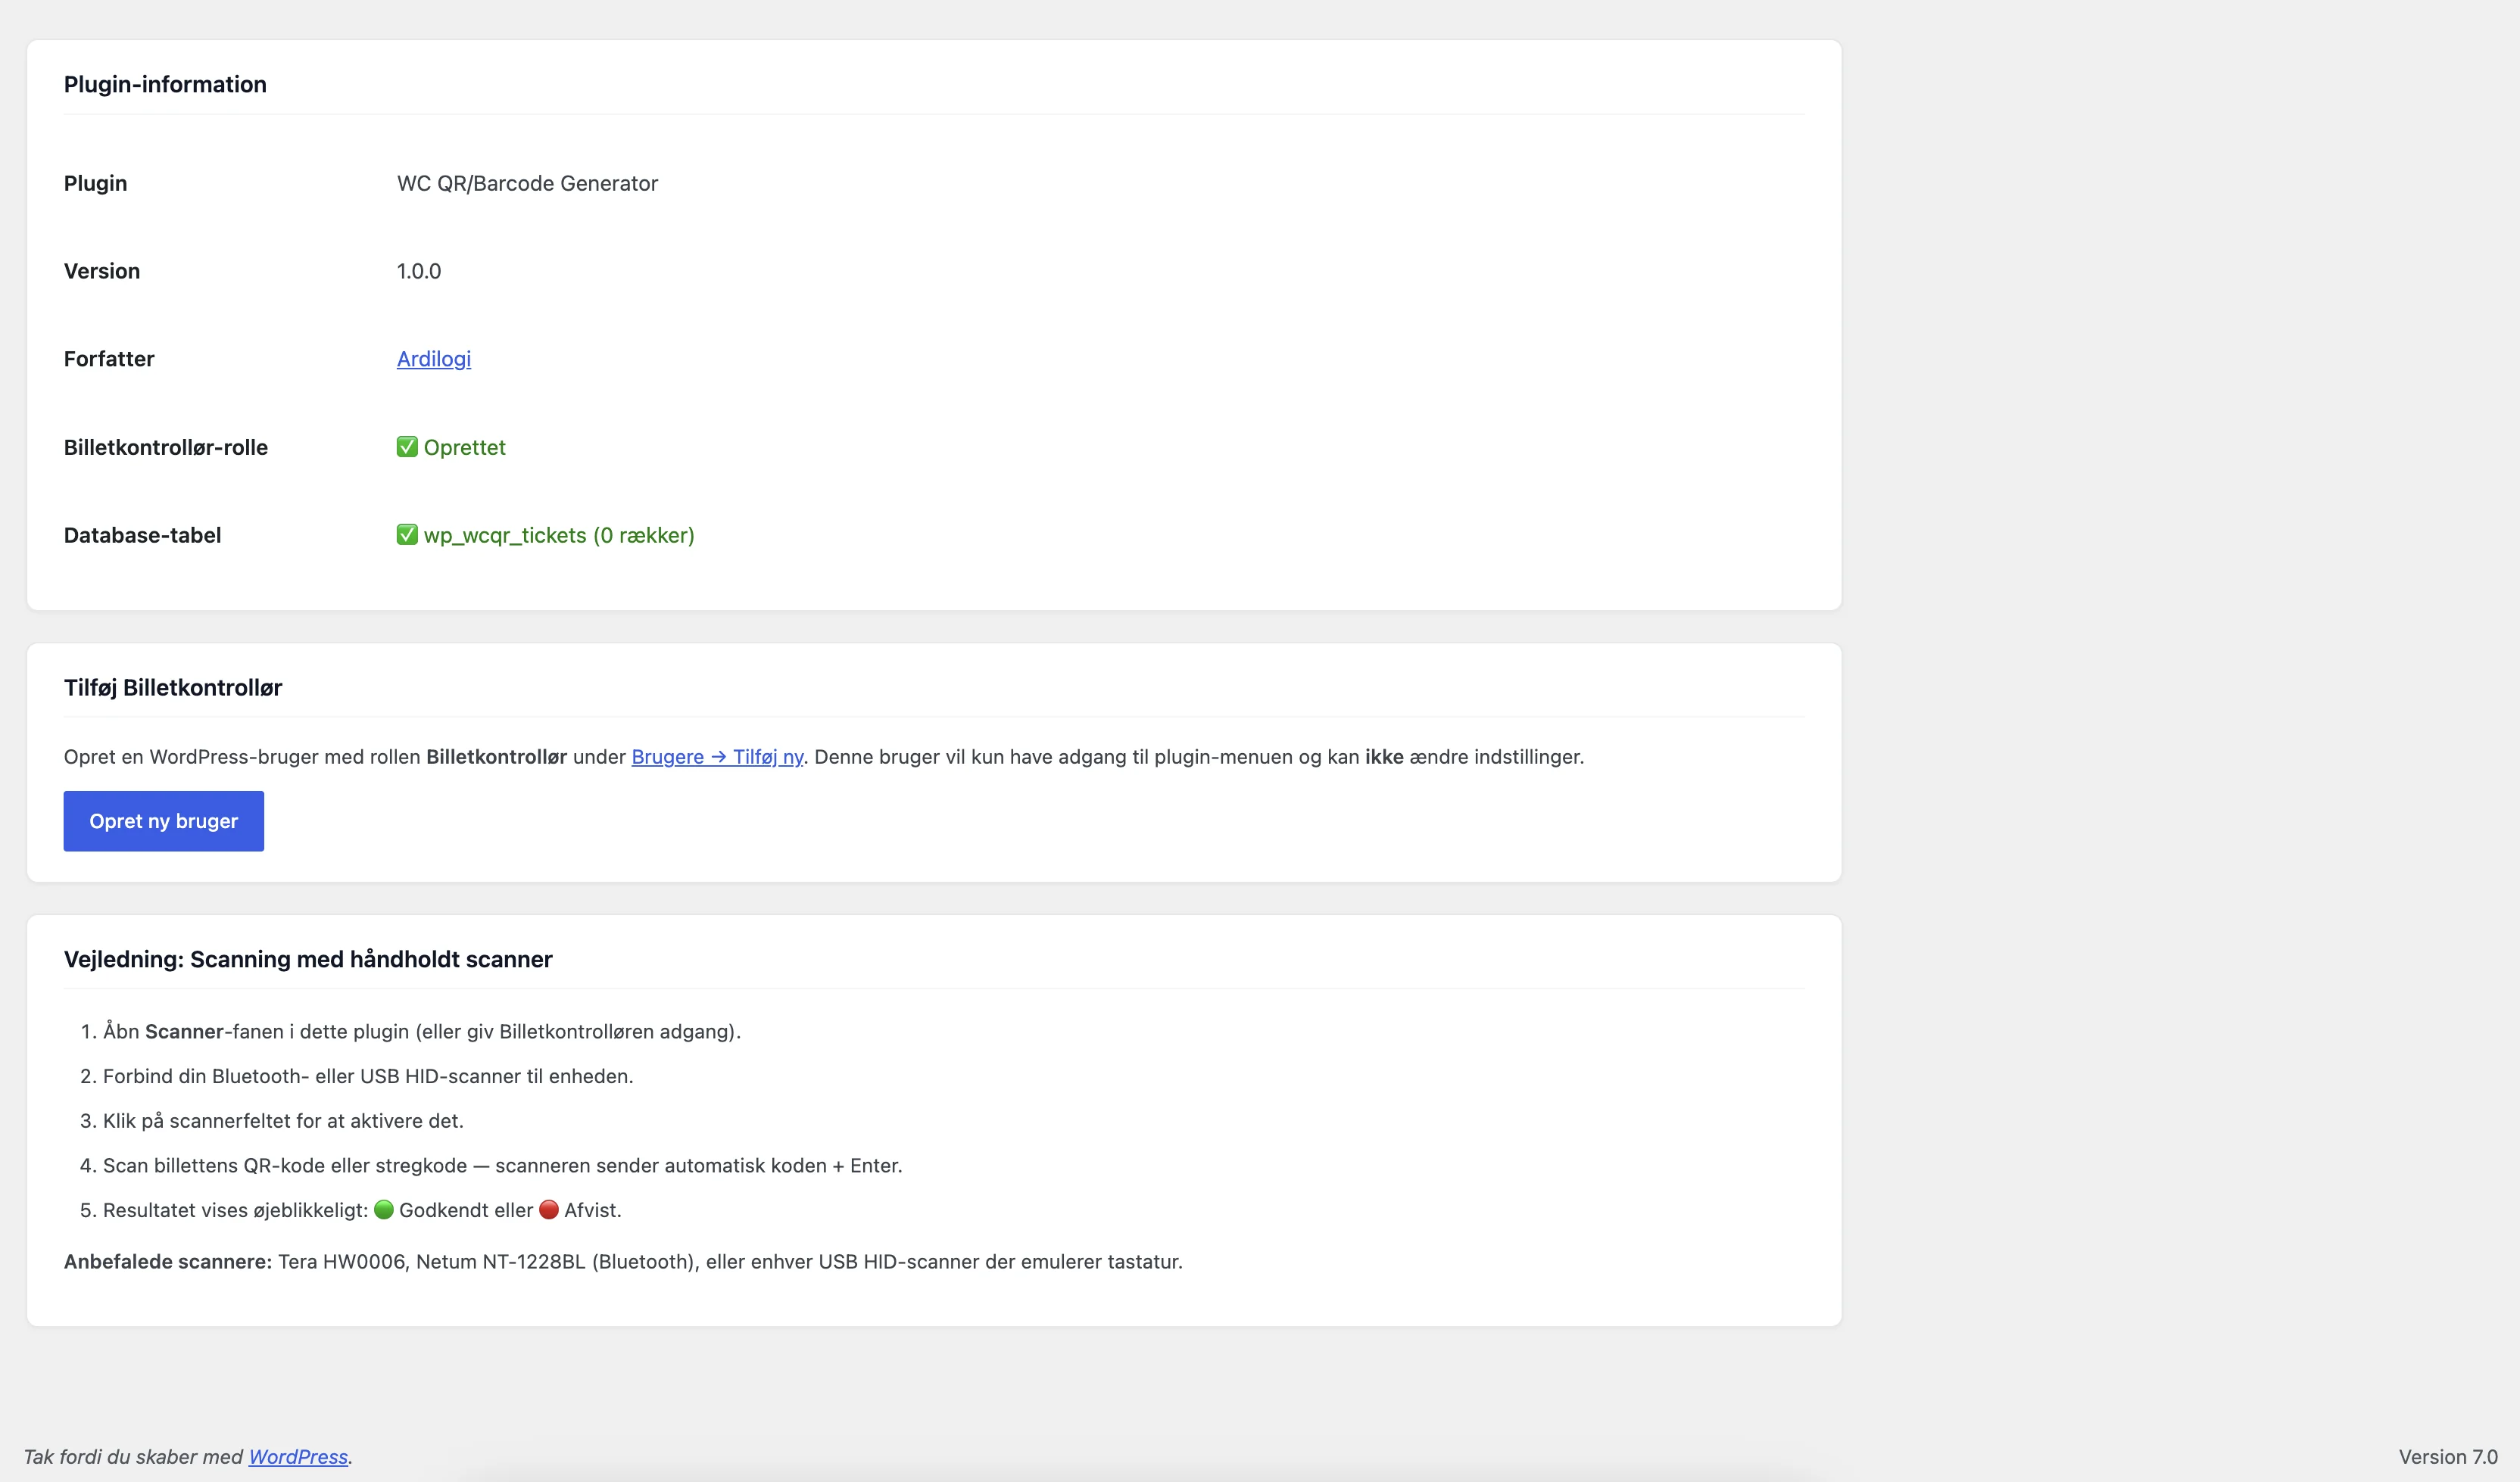Click the green circle before Godkendt
The height and width of the screenshot is (1482, 2520).
click(x=384, y=1210)
